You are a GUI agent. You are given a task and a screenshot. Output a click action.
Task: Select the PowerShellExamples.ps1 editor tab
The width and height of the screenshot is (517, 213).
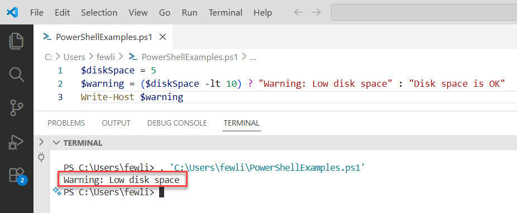[x=103, y=37]
